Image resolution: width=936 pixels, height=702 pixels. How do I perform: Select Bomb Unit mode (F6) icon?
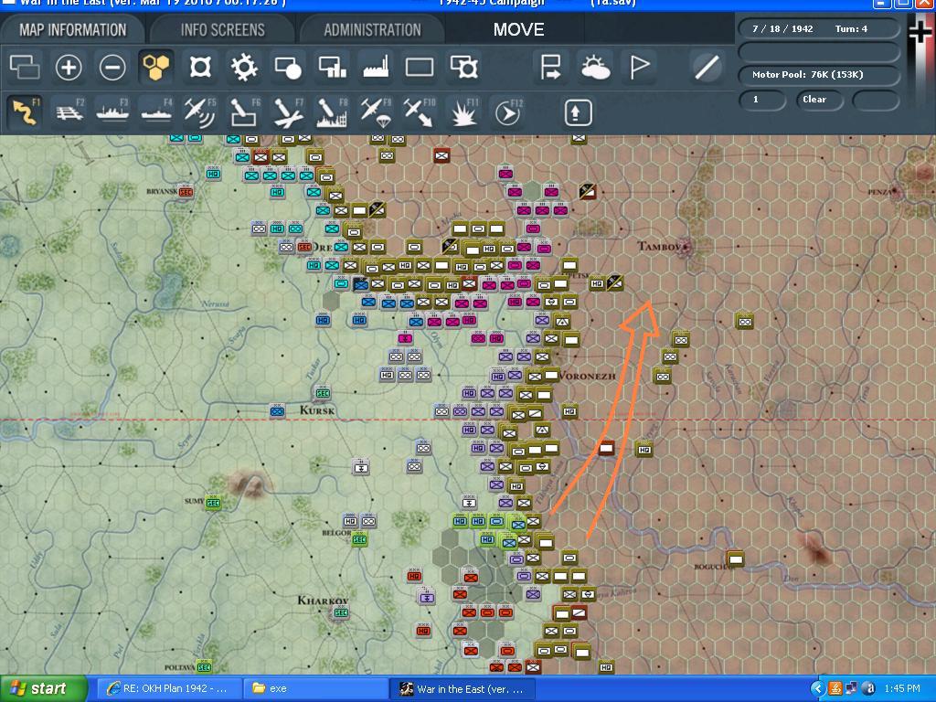pos(245,112)
